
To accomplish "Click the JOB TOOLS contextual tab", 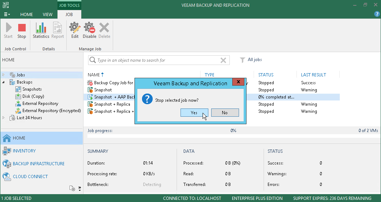I will (x=69, y=5).
